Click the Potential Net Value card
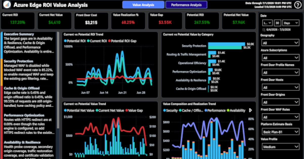Viewport: 304px width, 159px height. coord(239,21)
